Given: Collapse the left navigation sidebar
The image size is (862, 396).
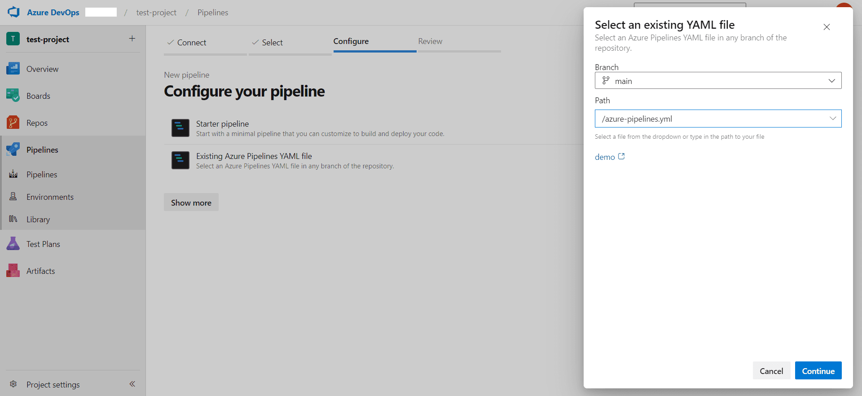Looking at the screenshot, I should pos(132,384).
